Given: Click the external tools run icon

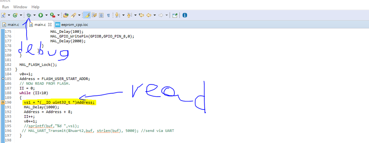Looking at the screenshot, I should pos(53,15).
